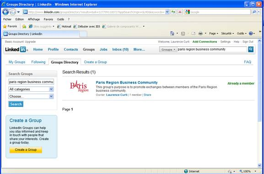Go to the LinkedIn Home nav item

click(38, 49)
